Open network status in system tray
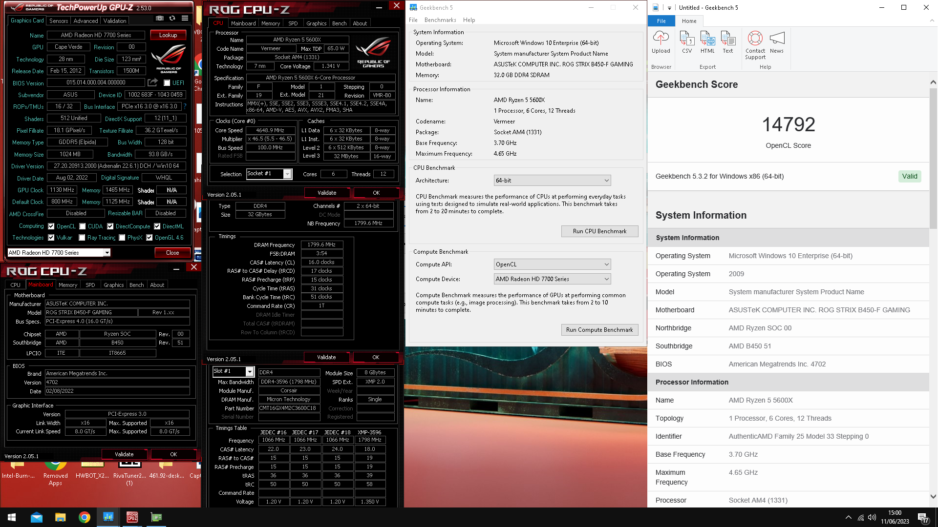The image size is (938, 527). [860, 517]
